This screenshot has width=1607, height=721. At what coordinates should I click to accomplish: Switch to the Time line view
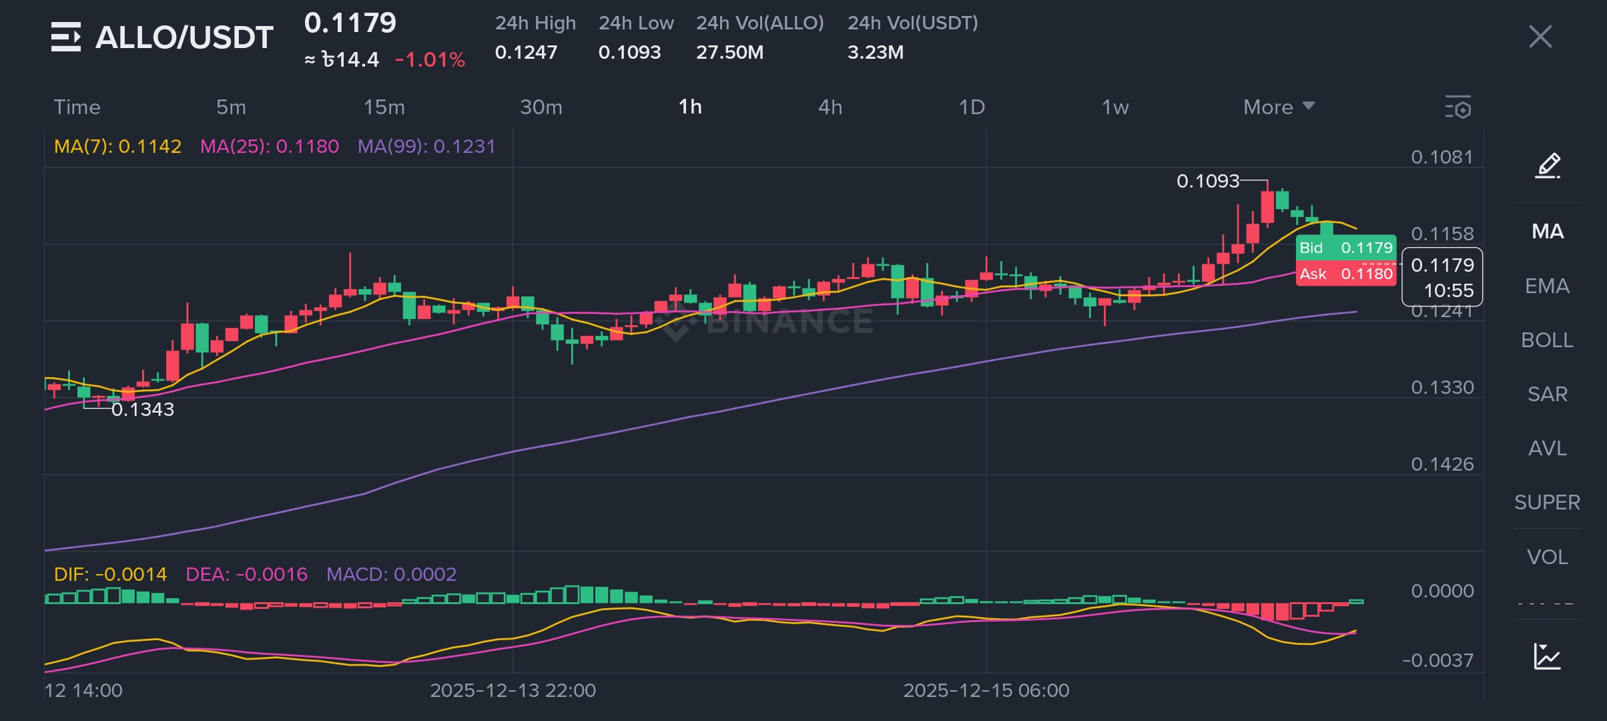77,107
